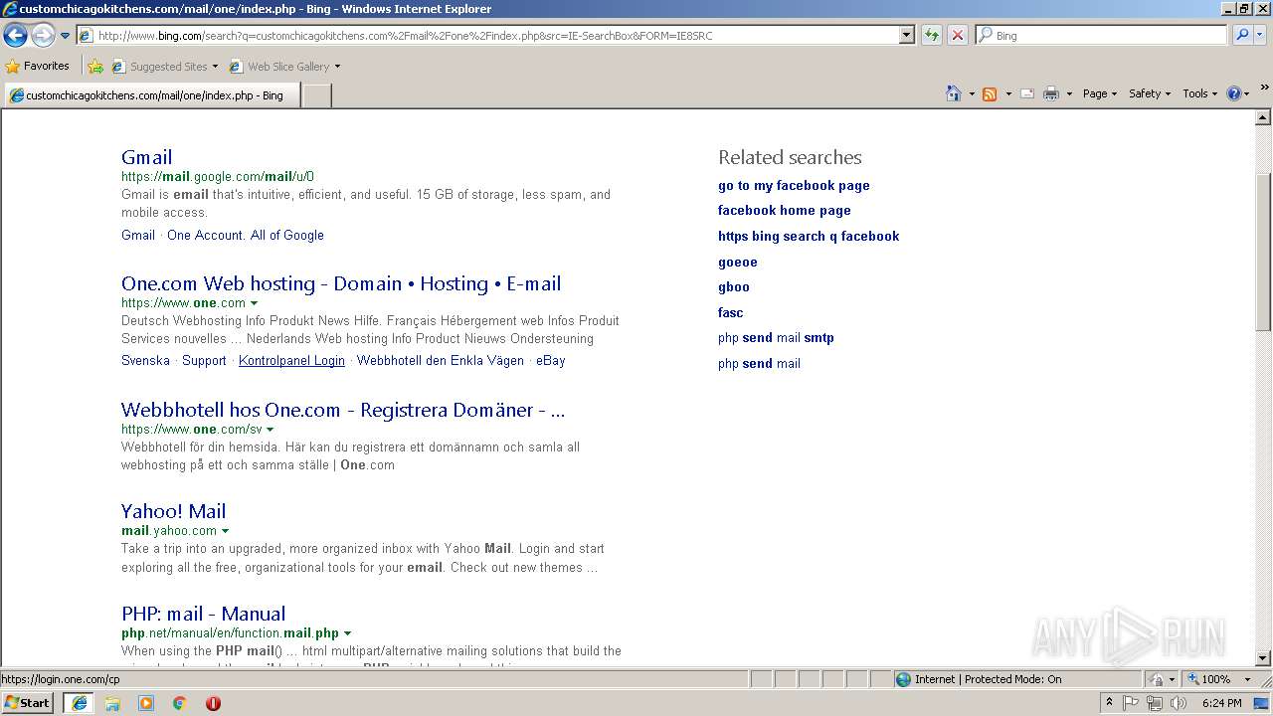Refresh the page with the green arrows icon
Image resolution: width=1273 pixels, height=716 pixels.
pos(931,35)
